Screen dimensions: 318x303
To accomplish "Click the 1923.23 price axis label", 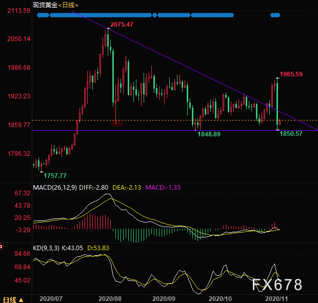I will [18, 96].
